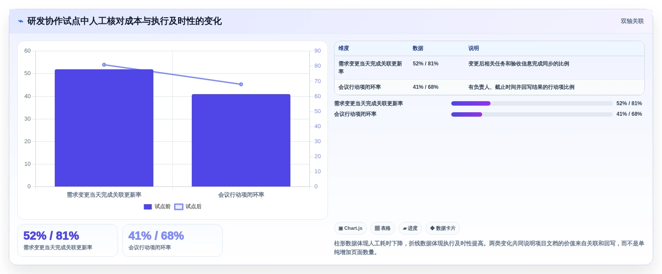Click right axis tick value 90
Image resolution: width=662 pixels, height=274 pixels.
click(318, 51)
